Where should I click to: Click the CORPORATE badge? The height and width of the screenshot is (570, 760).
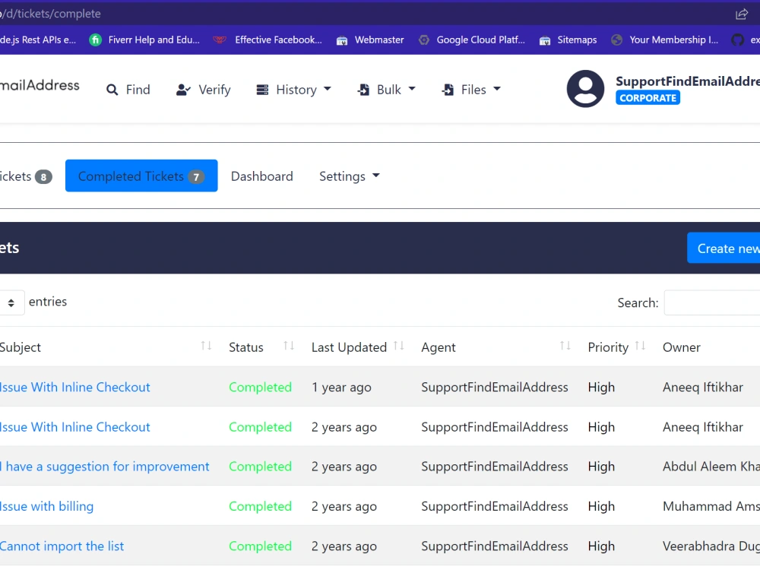[x=648, y=98]
